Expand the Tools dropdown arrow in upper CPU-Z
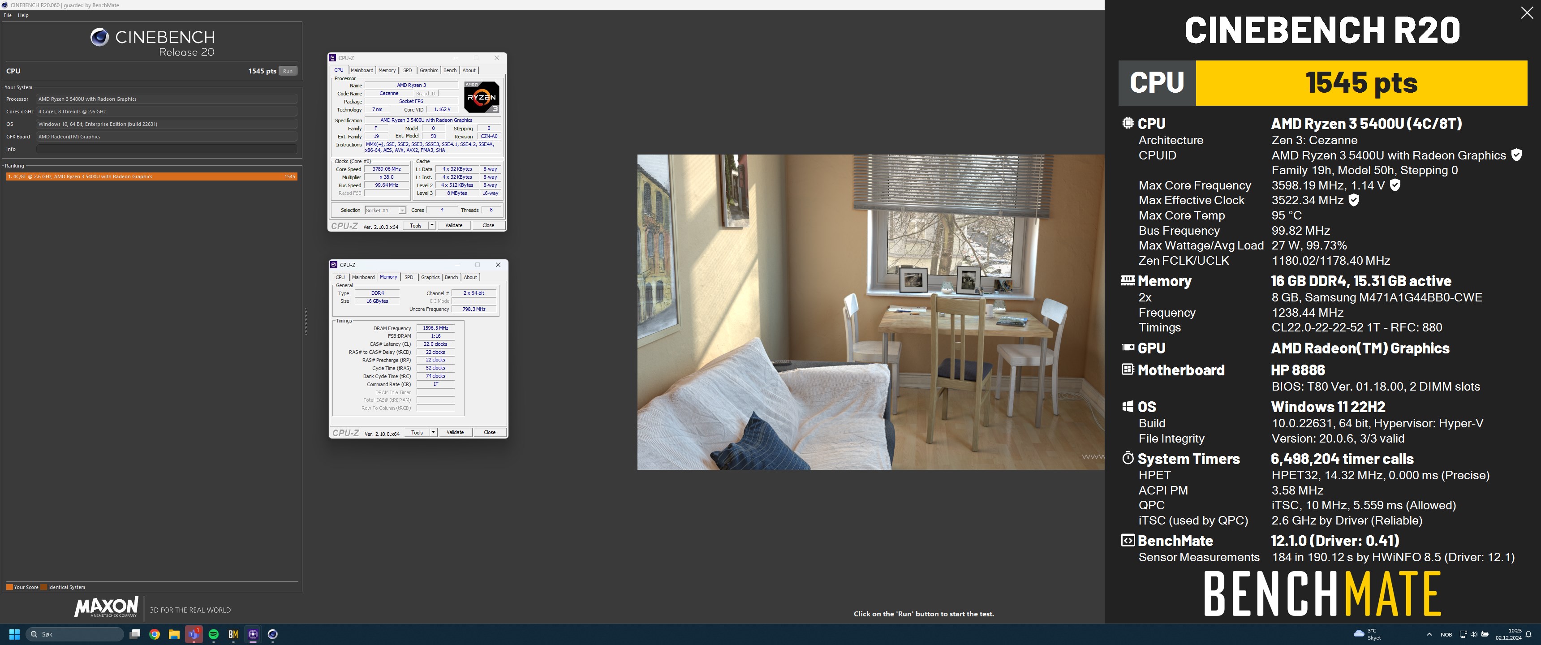Image resolution: width=1541 pixels, height=645 pixels. pyautogui.click(x=432, y=226)
